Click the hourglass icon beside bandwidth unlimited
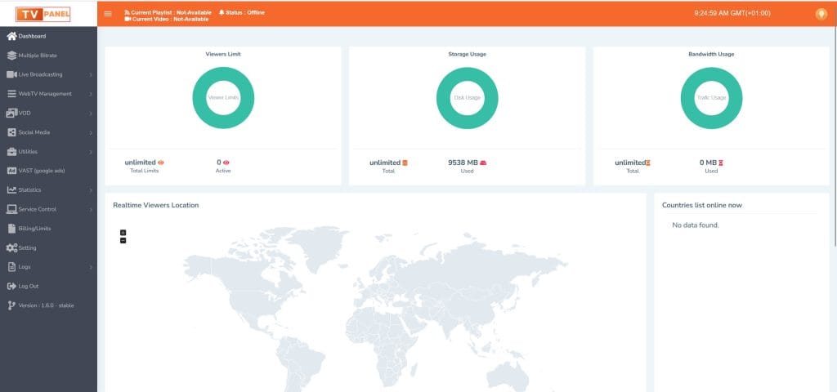The image size is (837, 392). [648, 163]
